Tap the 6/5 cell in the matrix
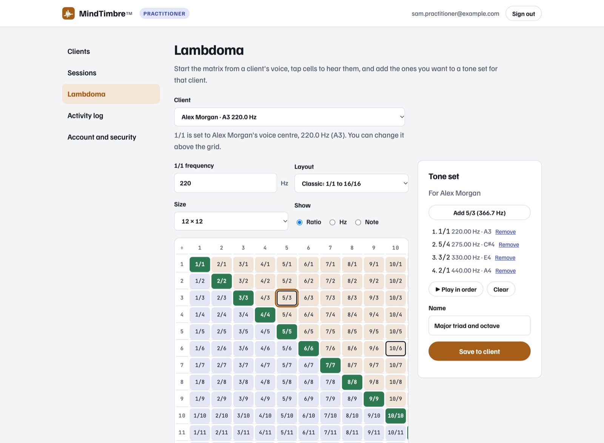Viewport: 604px width, 443px height. 309,331
